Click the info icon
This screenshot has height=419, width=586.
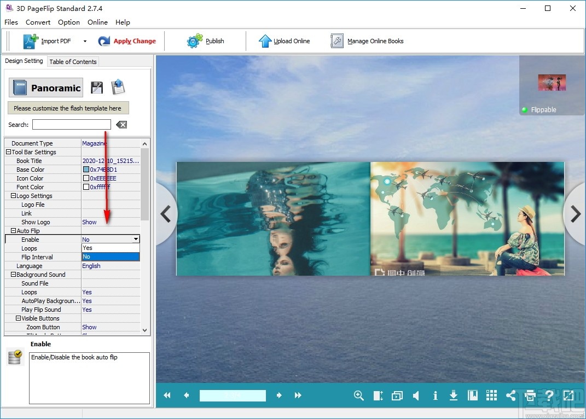(x=435, y=395)
